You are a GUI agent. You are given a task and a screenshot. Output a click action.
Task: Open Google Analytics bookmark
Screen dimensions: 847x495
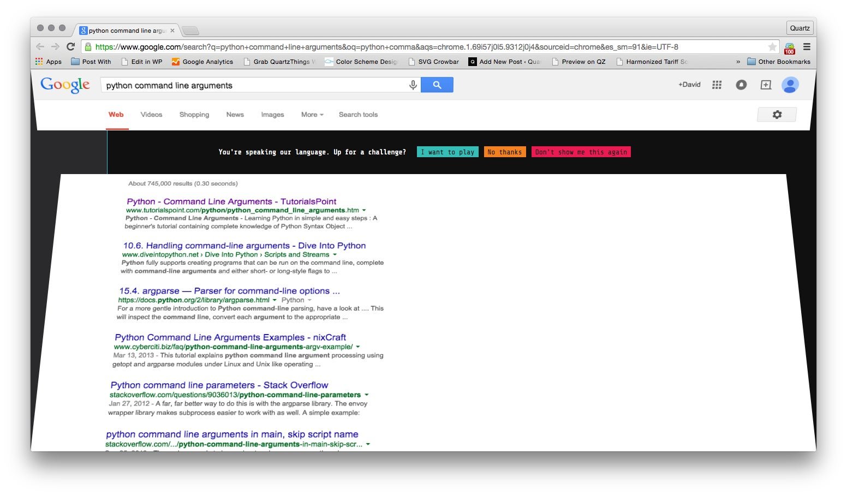(202, 62)
